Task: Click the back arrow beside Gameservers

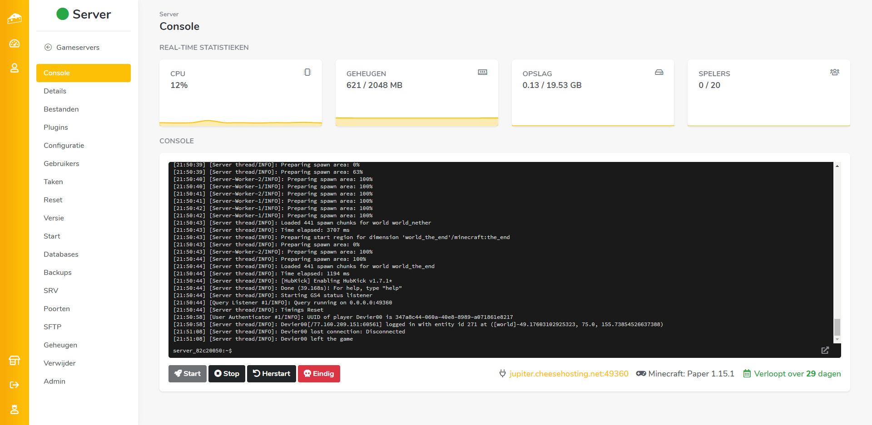Action: click(48, 47)
